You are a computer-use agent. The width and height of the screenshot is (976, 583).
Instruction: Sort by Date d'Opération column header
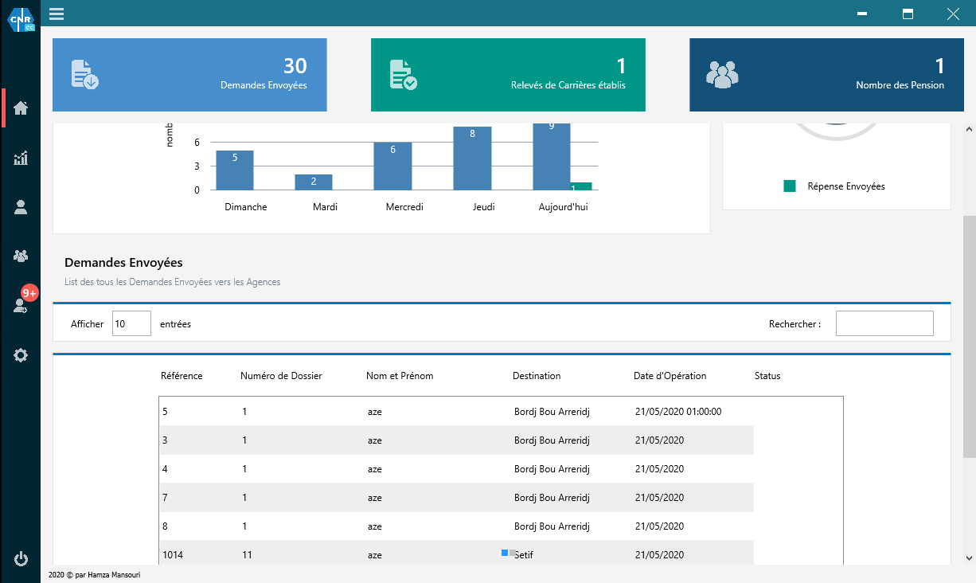(x=670, y=376)
